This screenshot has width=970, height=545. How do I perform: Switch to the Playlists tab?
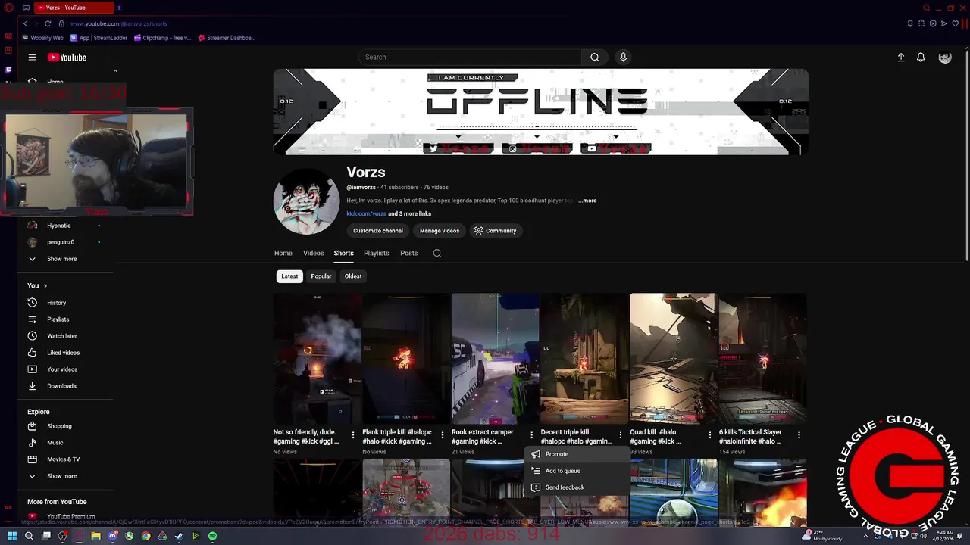click(376, 254)
